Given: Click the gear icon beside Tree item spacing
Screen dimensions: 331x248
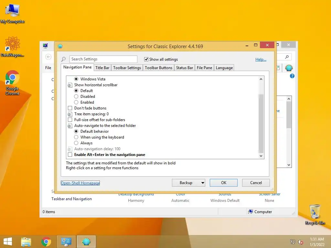Looking at the screenshot, I should (x=70, y=114).
